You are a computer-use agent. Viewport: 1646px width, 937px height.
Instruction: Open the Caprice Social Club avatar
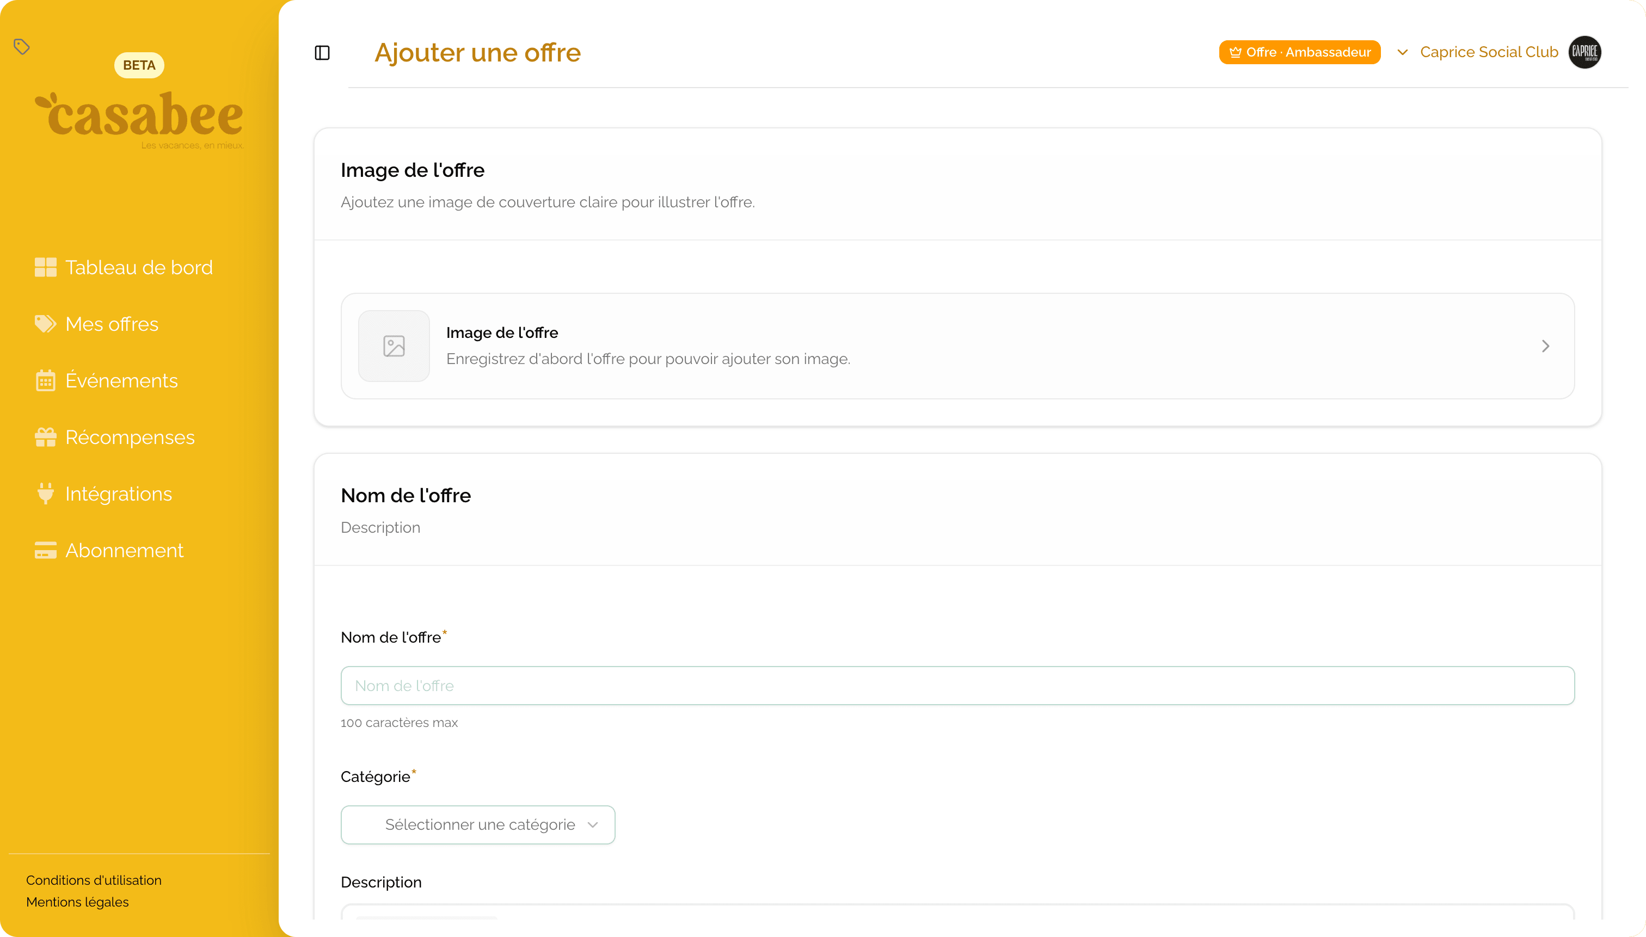[x=1585, y=52]
